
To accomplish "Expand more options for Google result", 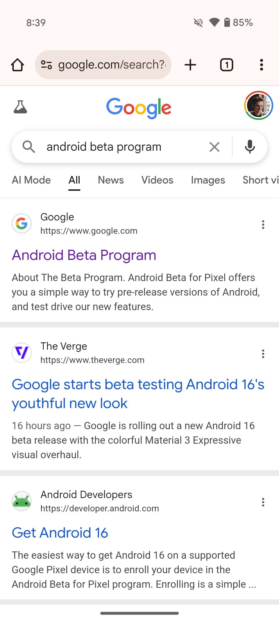I will coord(263,224).
